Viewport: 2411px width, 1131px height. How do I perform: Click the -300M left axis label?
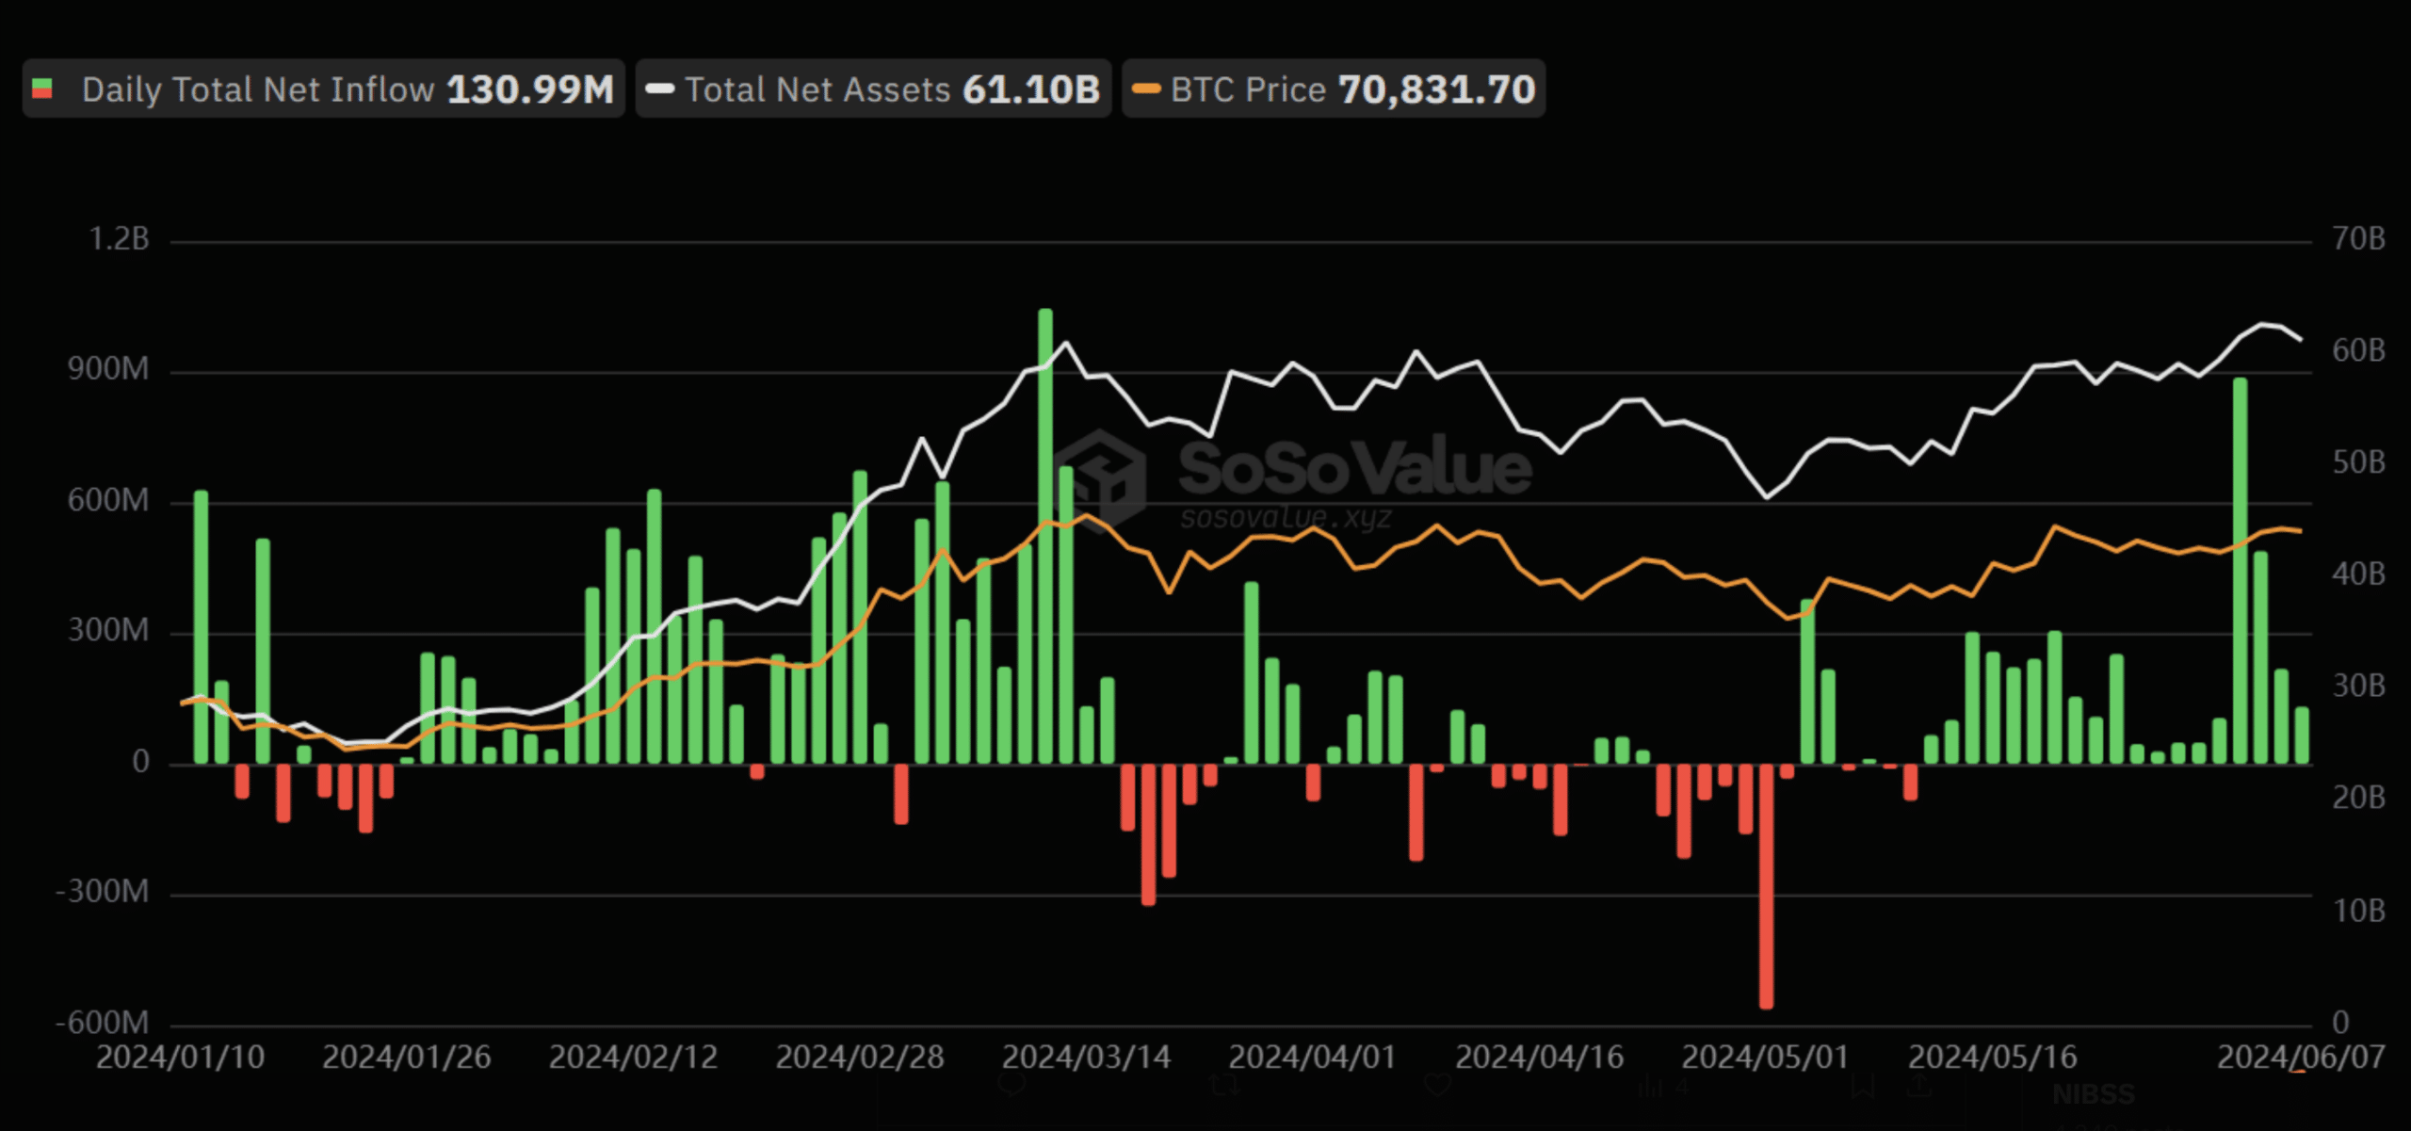[x=103, y=891]
